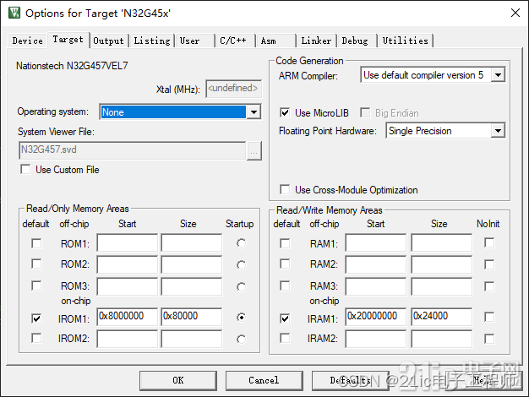
Task: Click the IROM2 Start address field
Action: tap(128, 339)
